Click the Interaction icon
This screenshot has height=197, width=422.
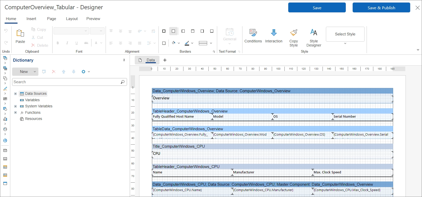274,33
